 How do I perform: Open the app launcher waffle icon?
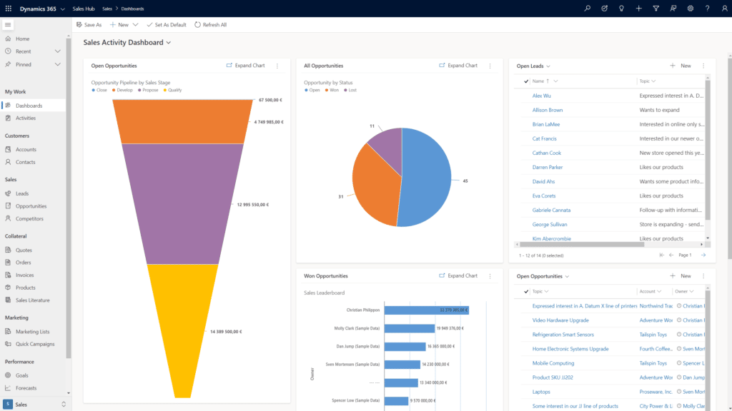pyautogui.click(x=9, y=9)
